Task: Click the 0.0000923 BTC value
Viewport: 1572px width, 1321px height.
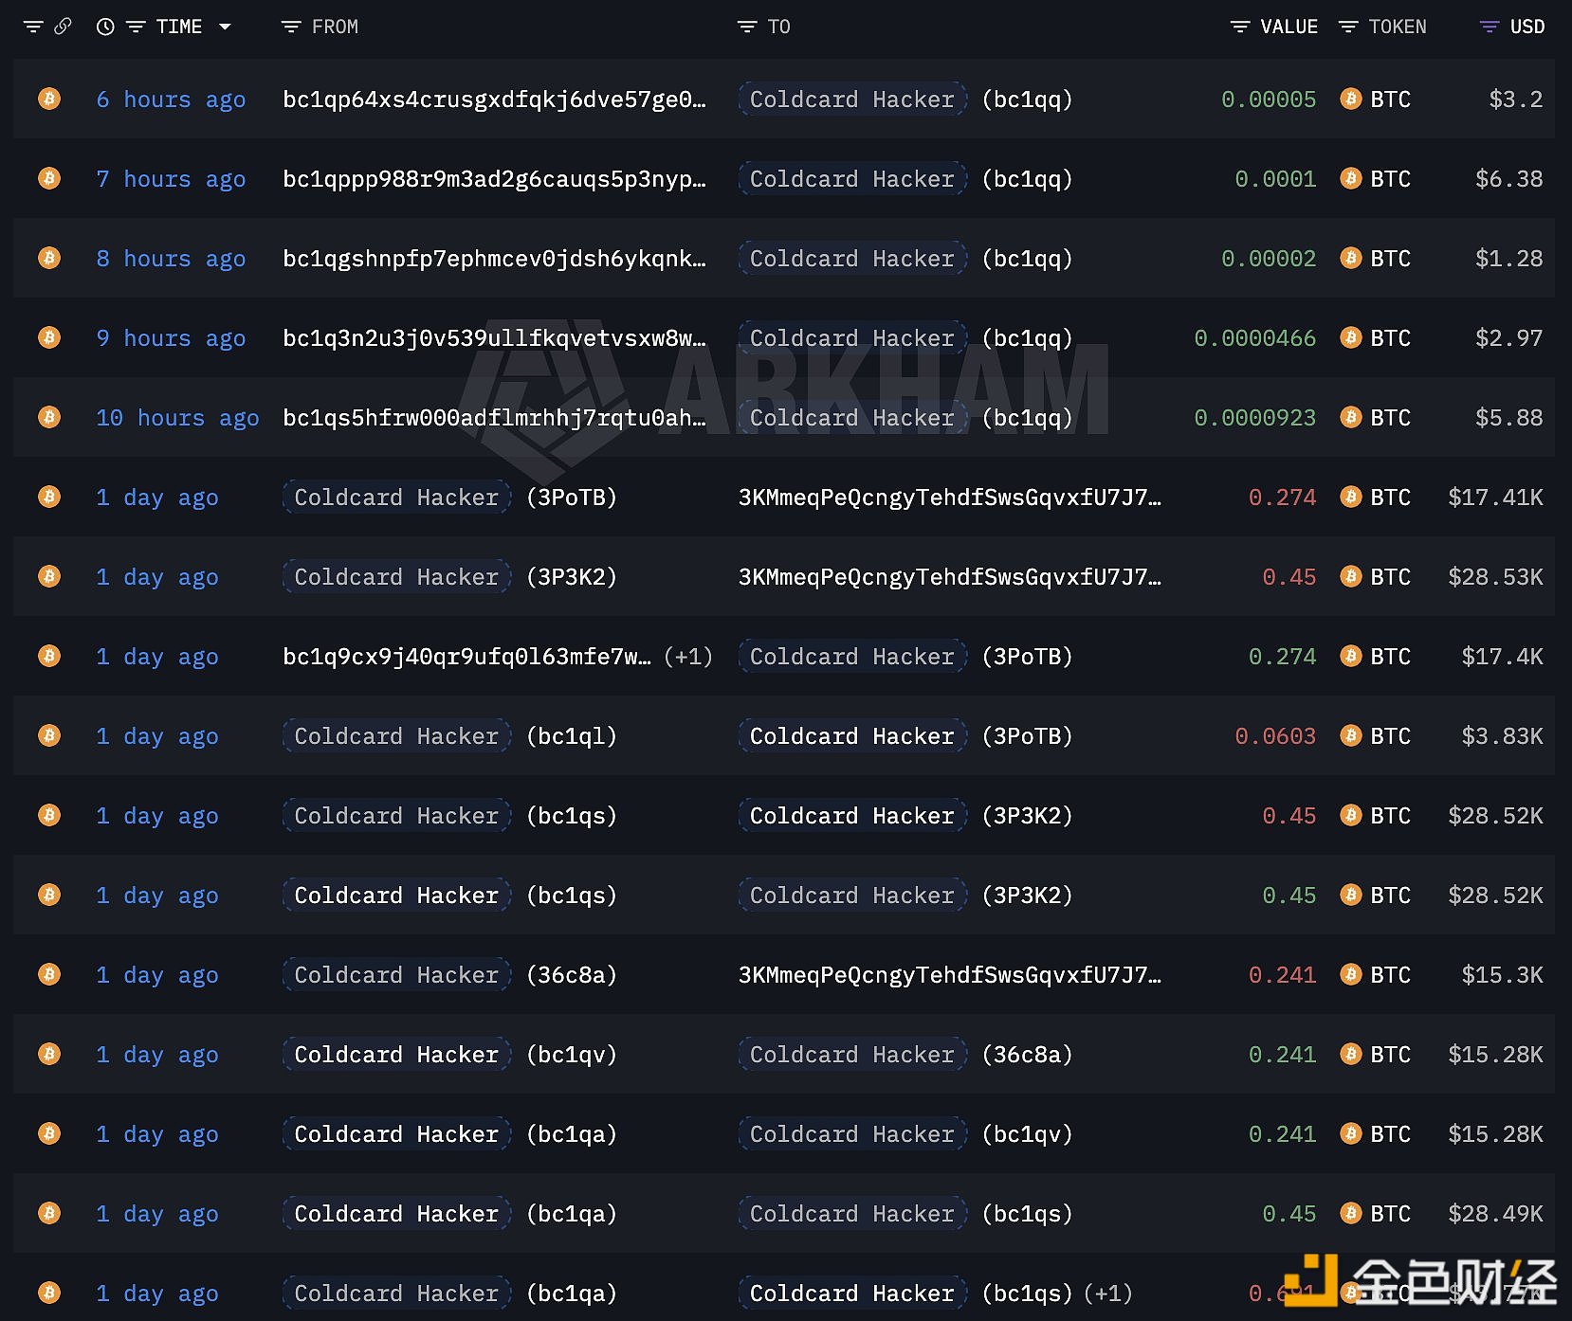Action: coord(1255,418)
